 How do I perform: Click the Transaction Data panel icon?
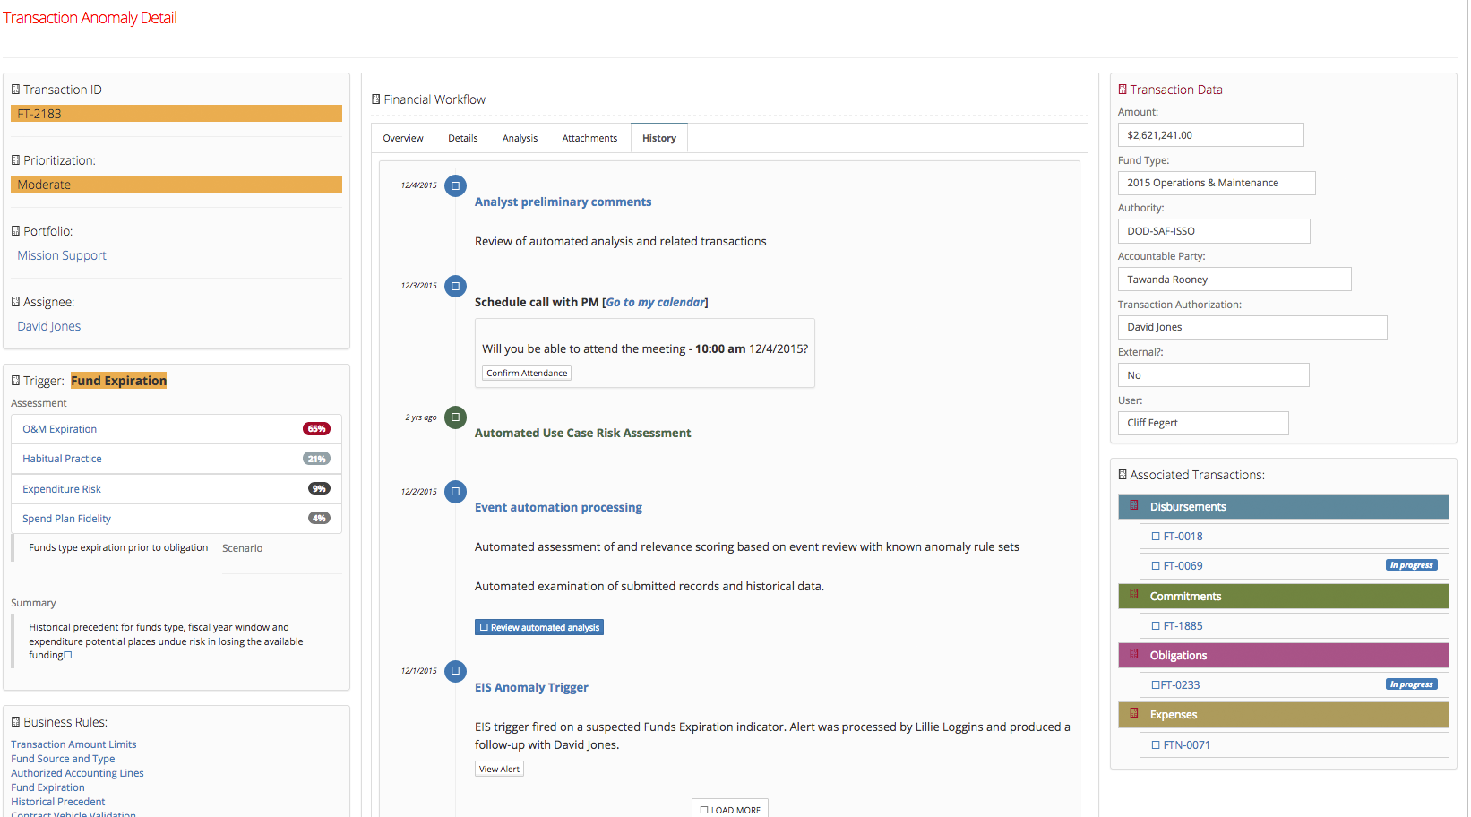pos(1123,90)
